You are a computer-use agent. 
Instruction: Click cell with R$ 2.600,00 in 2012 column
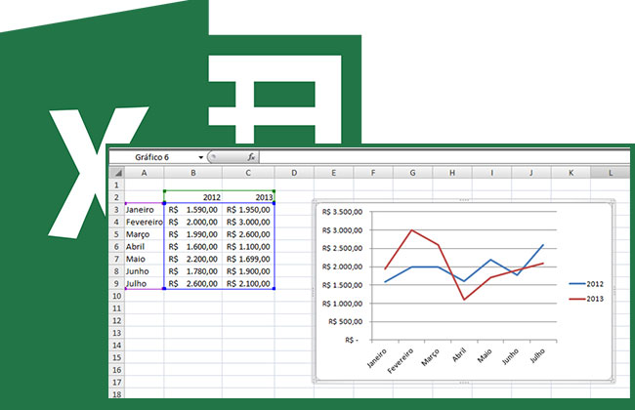[193, 283]
